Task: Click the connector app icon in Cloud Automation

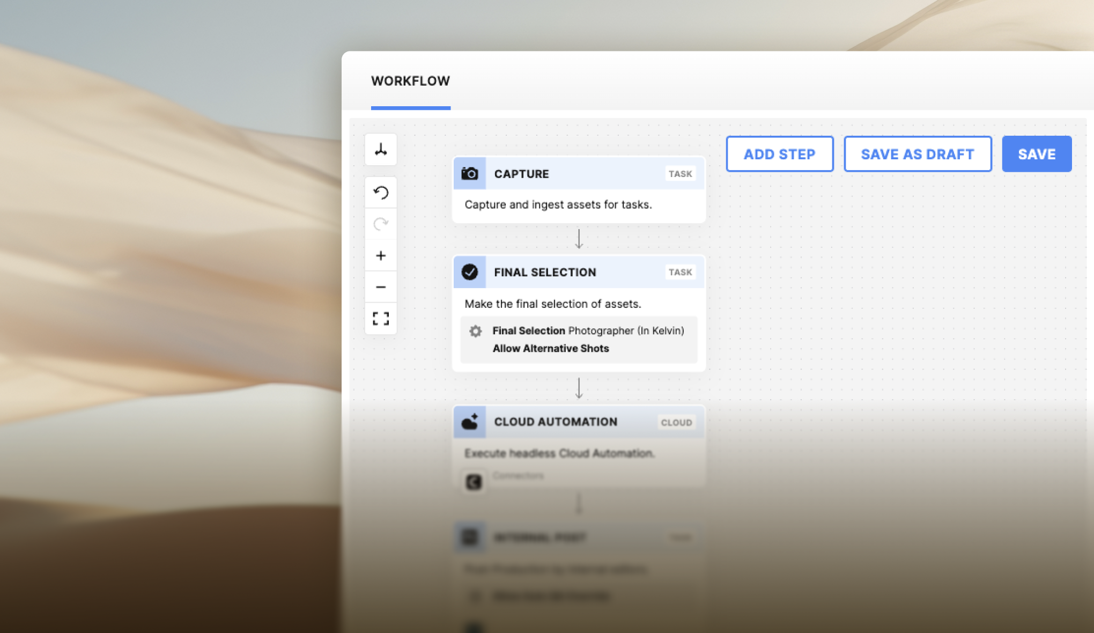Action: [474, 482]
